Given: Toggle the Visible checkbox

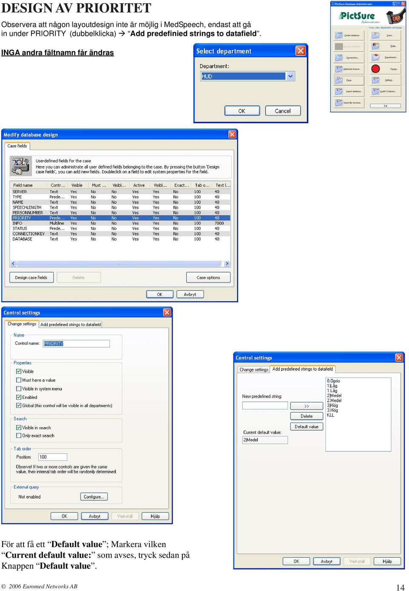Looking at the screenshot, I should pyautogui.click(x=19, y=372).
